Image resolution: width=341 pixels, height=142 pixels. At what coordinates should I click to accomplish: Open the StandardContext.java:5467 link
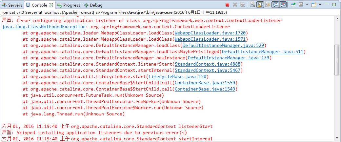point(208,71)
